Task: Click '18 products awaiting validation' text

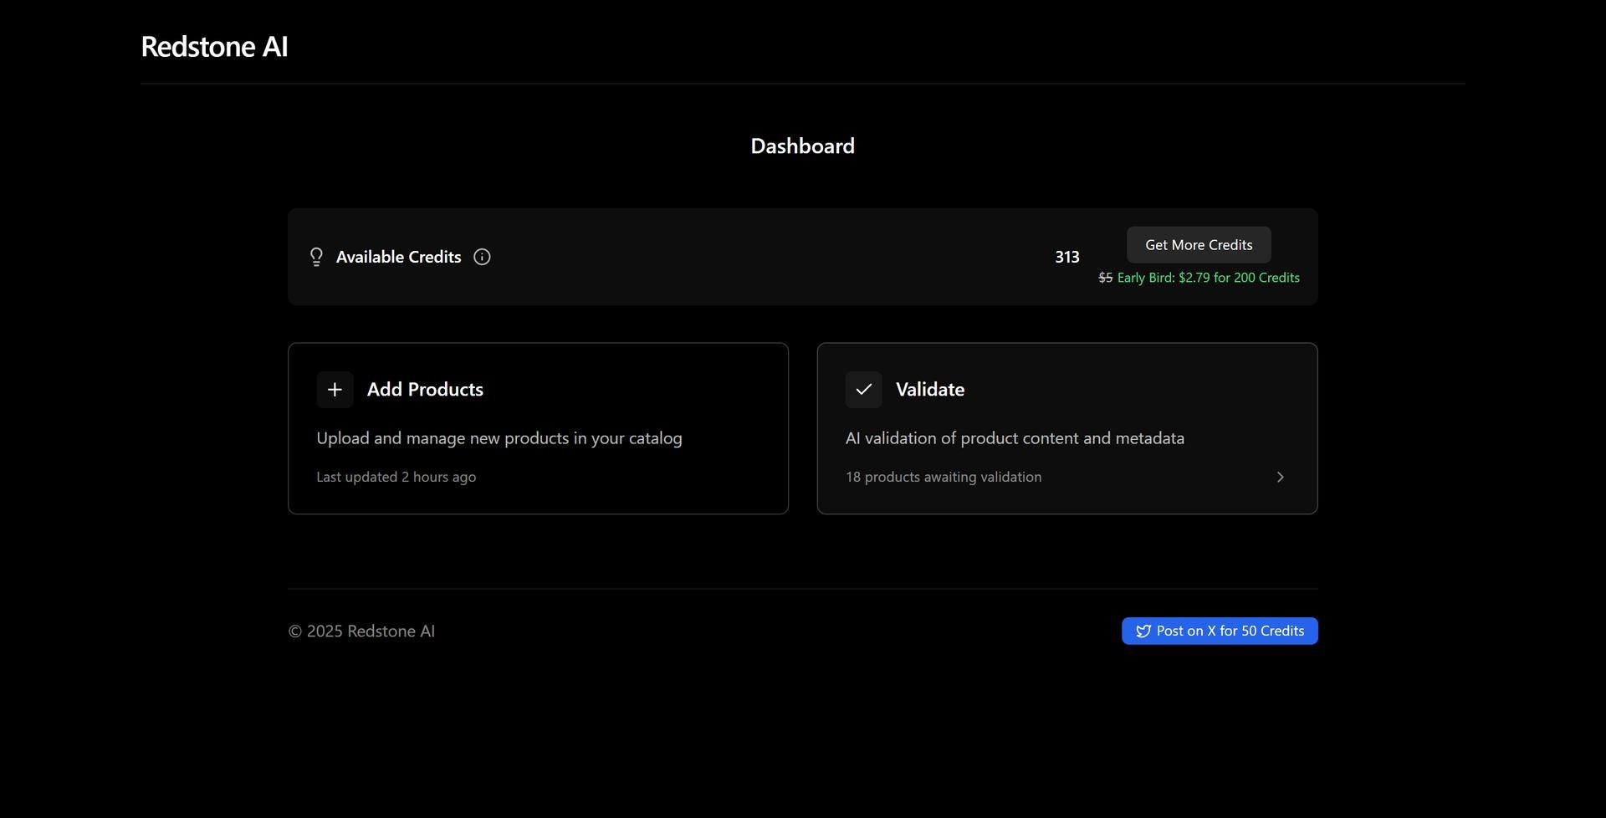Action: (944, 477)
